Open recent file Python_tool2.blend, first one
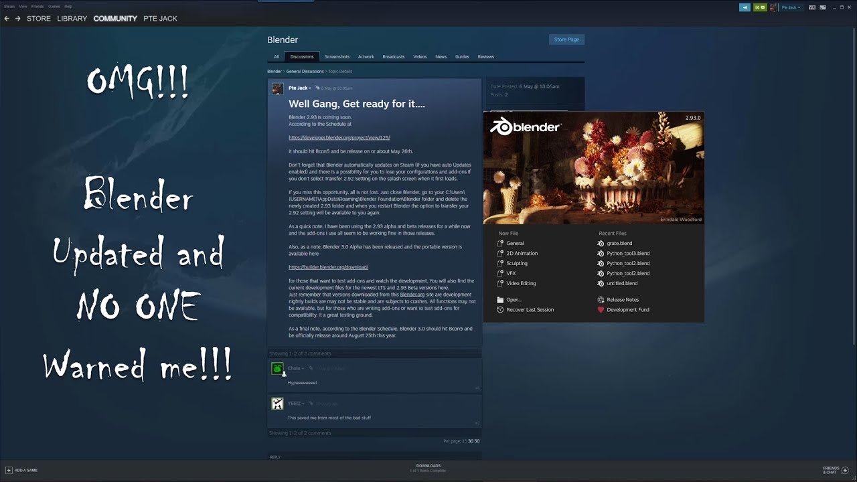Screen dimensions: 857x482 (623, 264)
